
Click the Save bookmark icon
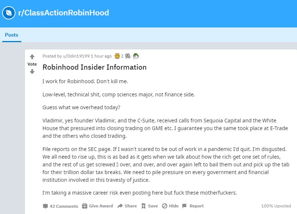[x=143, y=206]
